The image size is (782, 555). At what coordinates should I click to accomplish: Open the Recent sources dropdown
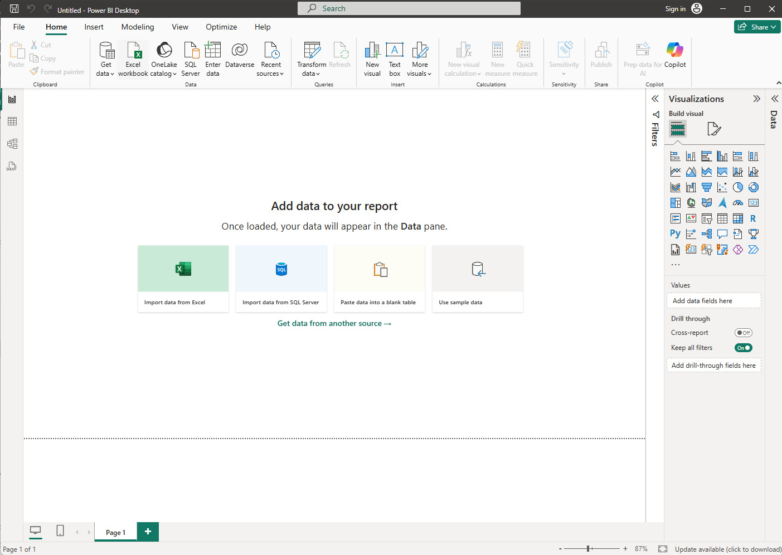coord(271,59)
